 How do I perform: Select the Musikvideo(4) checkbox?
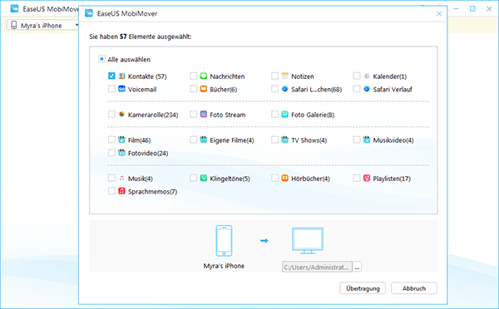357,140
